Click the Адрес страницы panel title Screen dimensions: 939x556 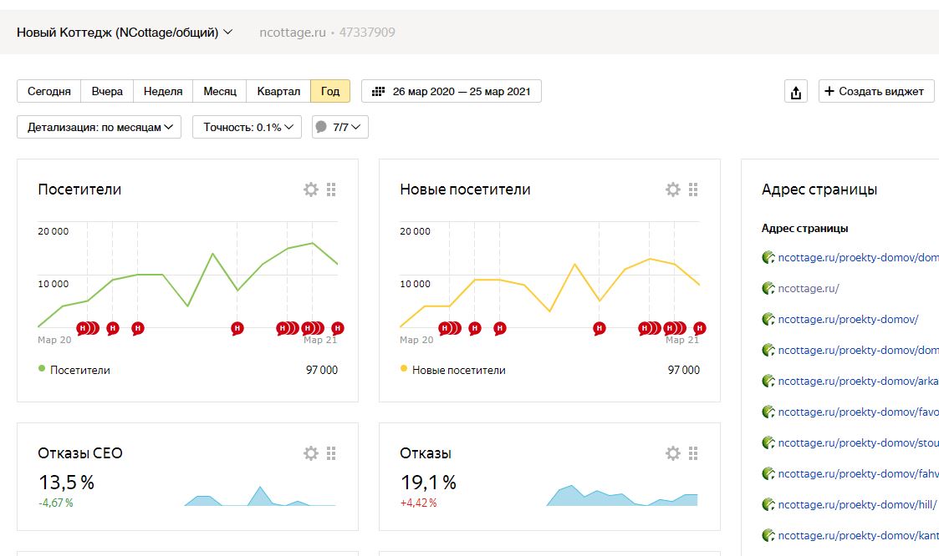tap(819, 190)
